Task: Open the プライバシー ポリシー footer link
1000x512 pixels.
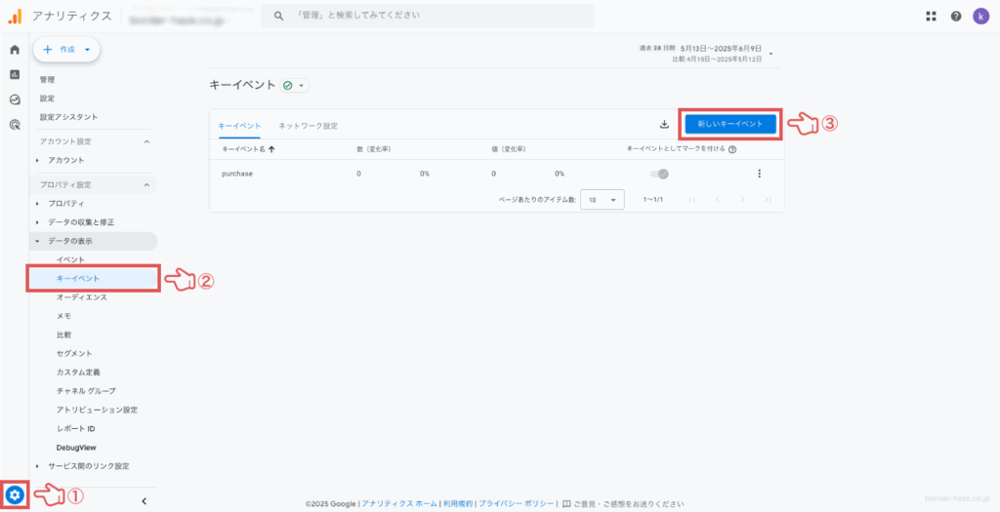Action: point(517,503)
